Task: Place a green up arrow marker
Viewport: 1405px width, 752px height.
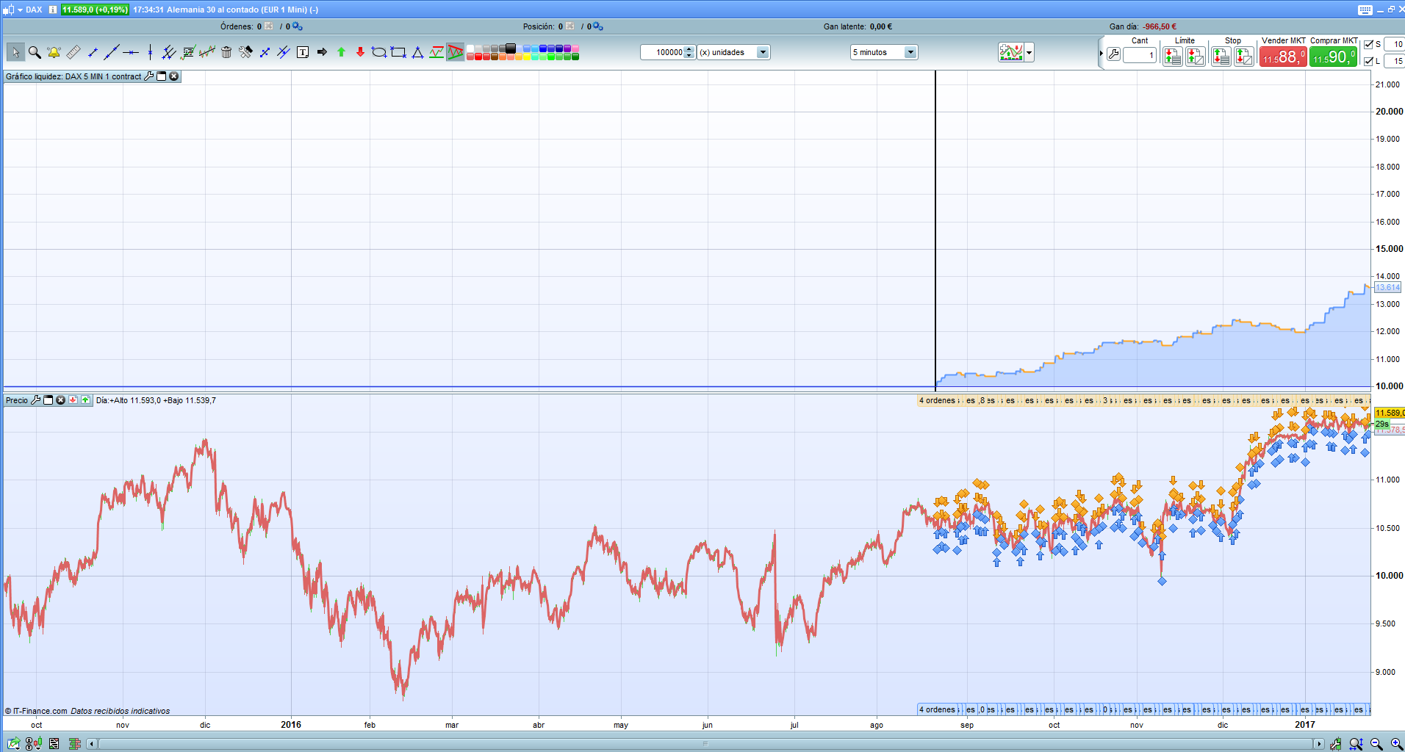Action: pyautogui.click(x=341, y=52)
